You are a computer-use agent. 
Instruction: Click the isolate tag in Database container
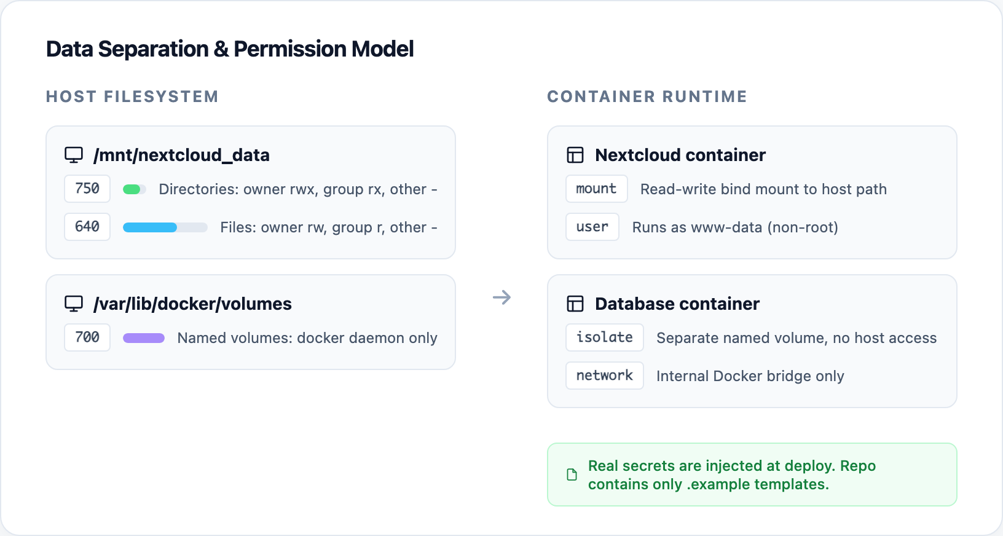click(x=605, y=337)
